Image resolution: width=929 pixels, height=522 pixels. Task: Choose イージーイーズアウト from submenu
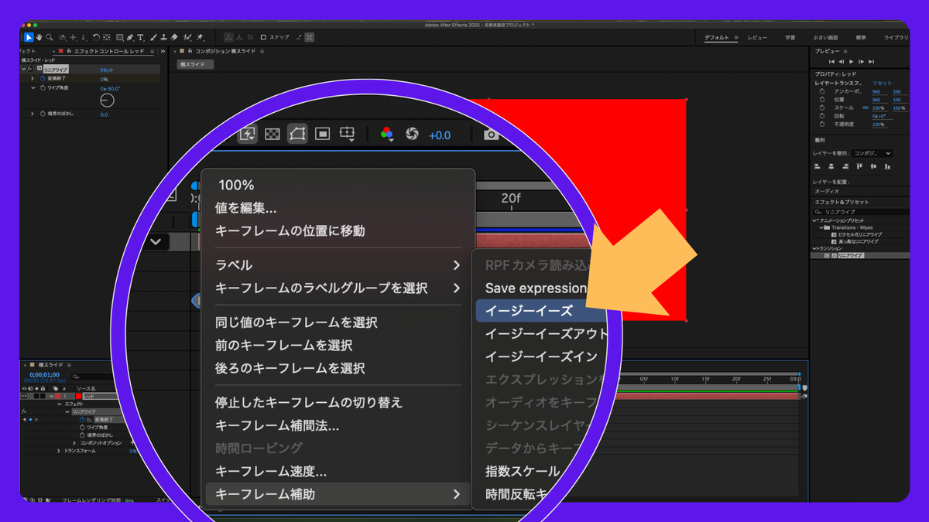click(547, 334)
